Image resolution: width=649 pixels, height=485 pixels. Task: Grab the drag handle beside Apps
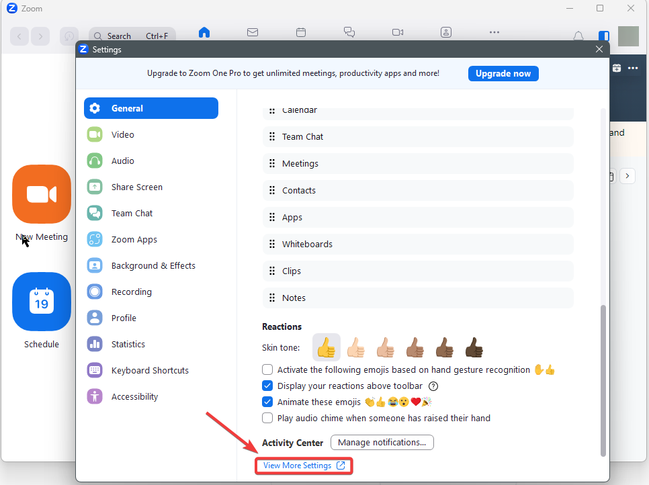(272, 217)
